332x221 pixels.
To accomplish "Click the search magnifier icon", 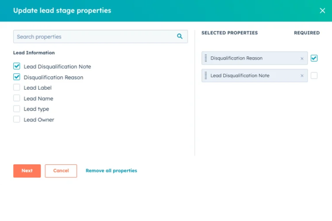I will click(x=180, y=36).
